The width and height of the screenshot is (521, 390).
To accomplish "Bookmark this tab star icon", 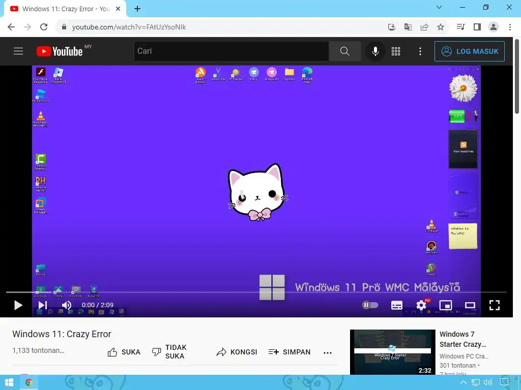I will 441,27.
